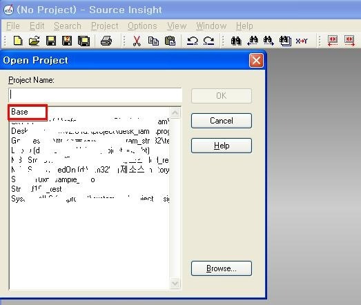361x305 pixels.
Task: Click the Save As floppy icon
Action: tap(67, 41)
